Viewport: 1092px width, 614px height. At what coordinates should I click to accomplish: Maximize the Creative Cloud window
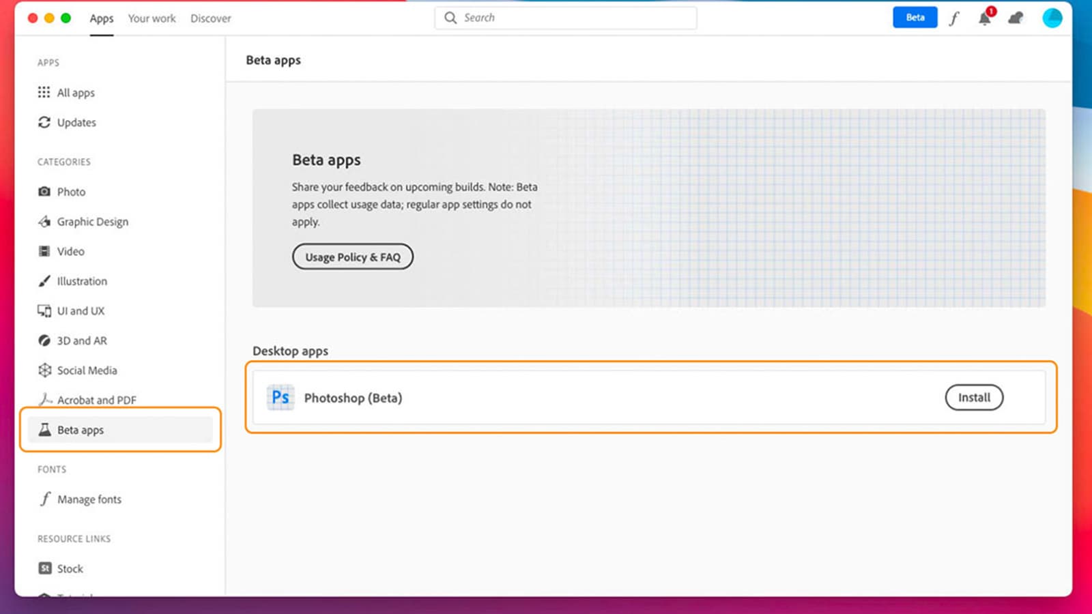tap(66, 18)
